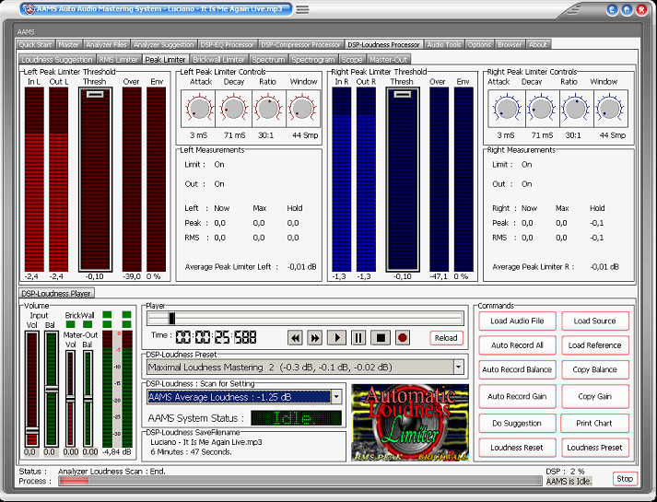The width and height of the screenshot is (657, 502).
Task: Click the Print Chart button
Action: coord(594,423)
